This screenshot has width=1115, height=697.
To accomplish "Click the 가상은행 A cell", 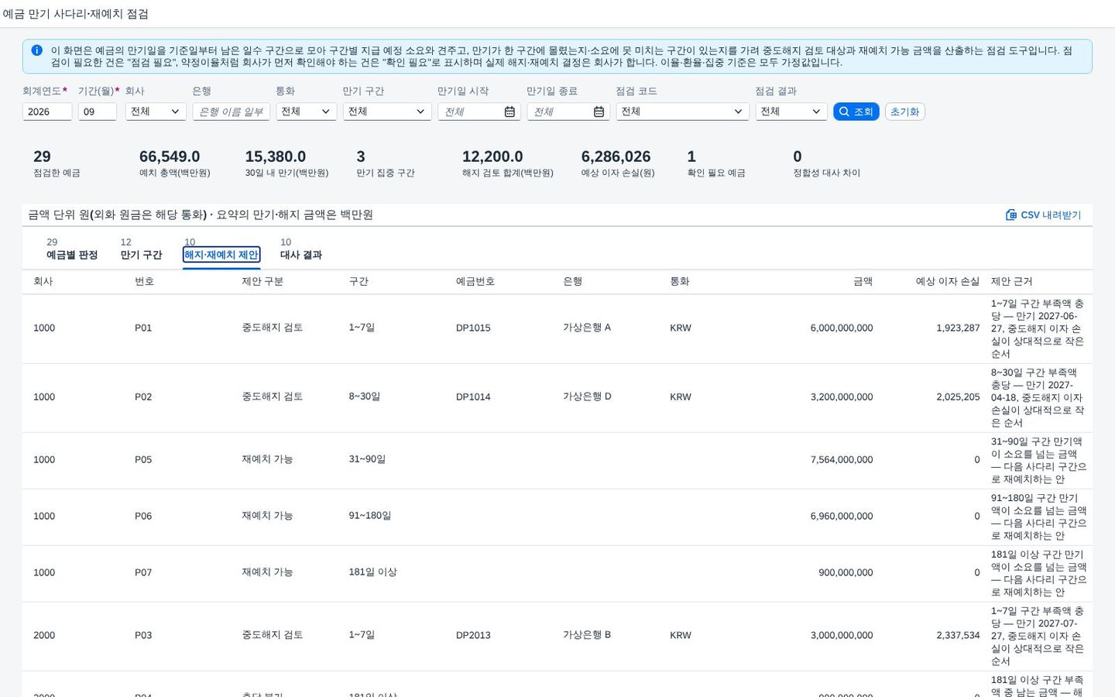I will (587, 328).
